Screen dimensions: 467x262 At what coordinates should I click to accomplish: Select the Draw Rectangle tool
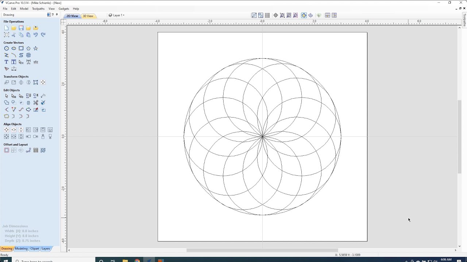pyautogui.click(x=21, y=48)
